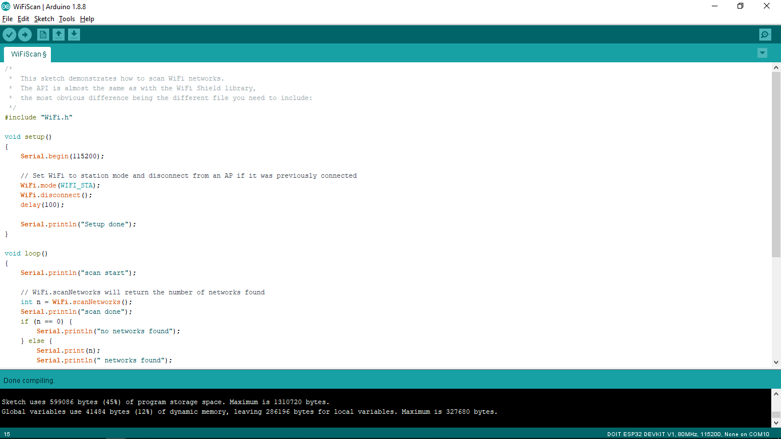Open the Serial Monitor magnifier icon

pyautogui.click(x=765, y=35)
